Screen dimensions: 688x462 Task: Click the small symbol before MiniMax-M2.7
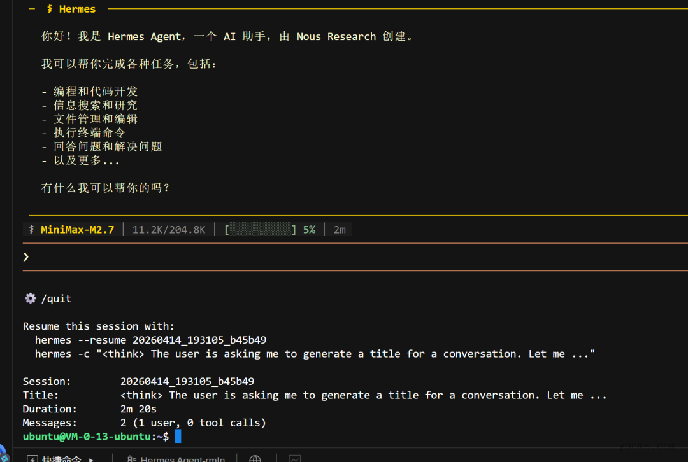point(32,230)
